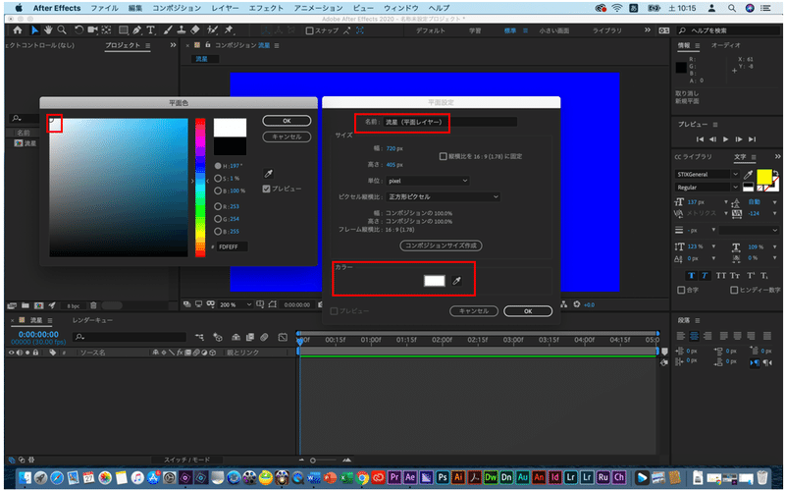Expand Project panel overflow chevrons
Screen dimensions: 785x490
[174, 45]
